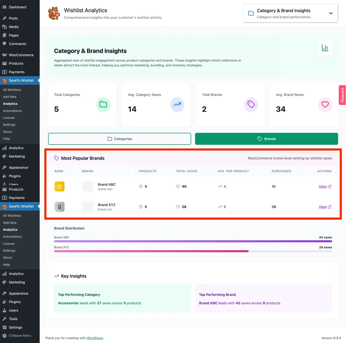Click the purple tag icon on Total Brands
The height and width of the screenshot is (343, 346).
pos(251,105)
